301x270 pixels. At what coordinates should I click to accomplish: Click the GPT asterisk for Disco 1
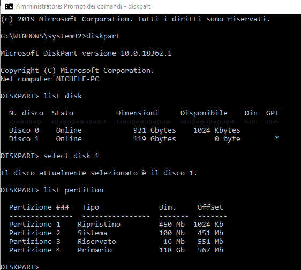click(x=276, y=138)
